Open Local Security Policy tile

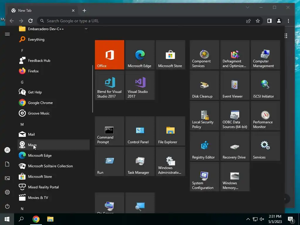tap(204, 116)
